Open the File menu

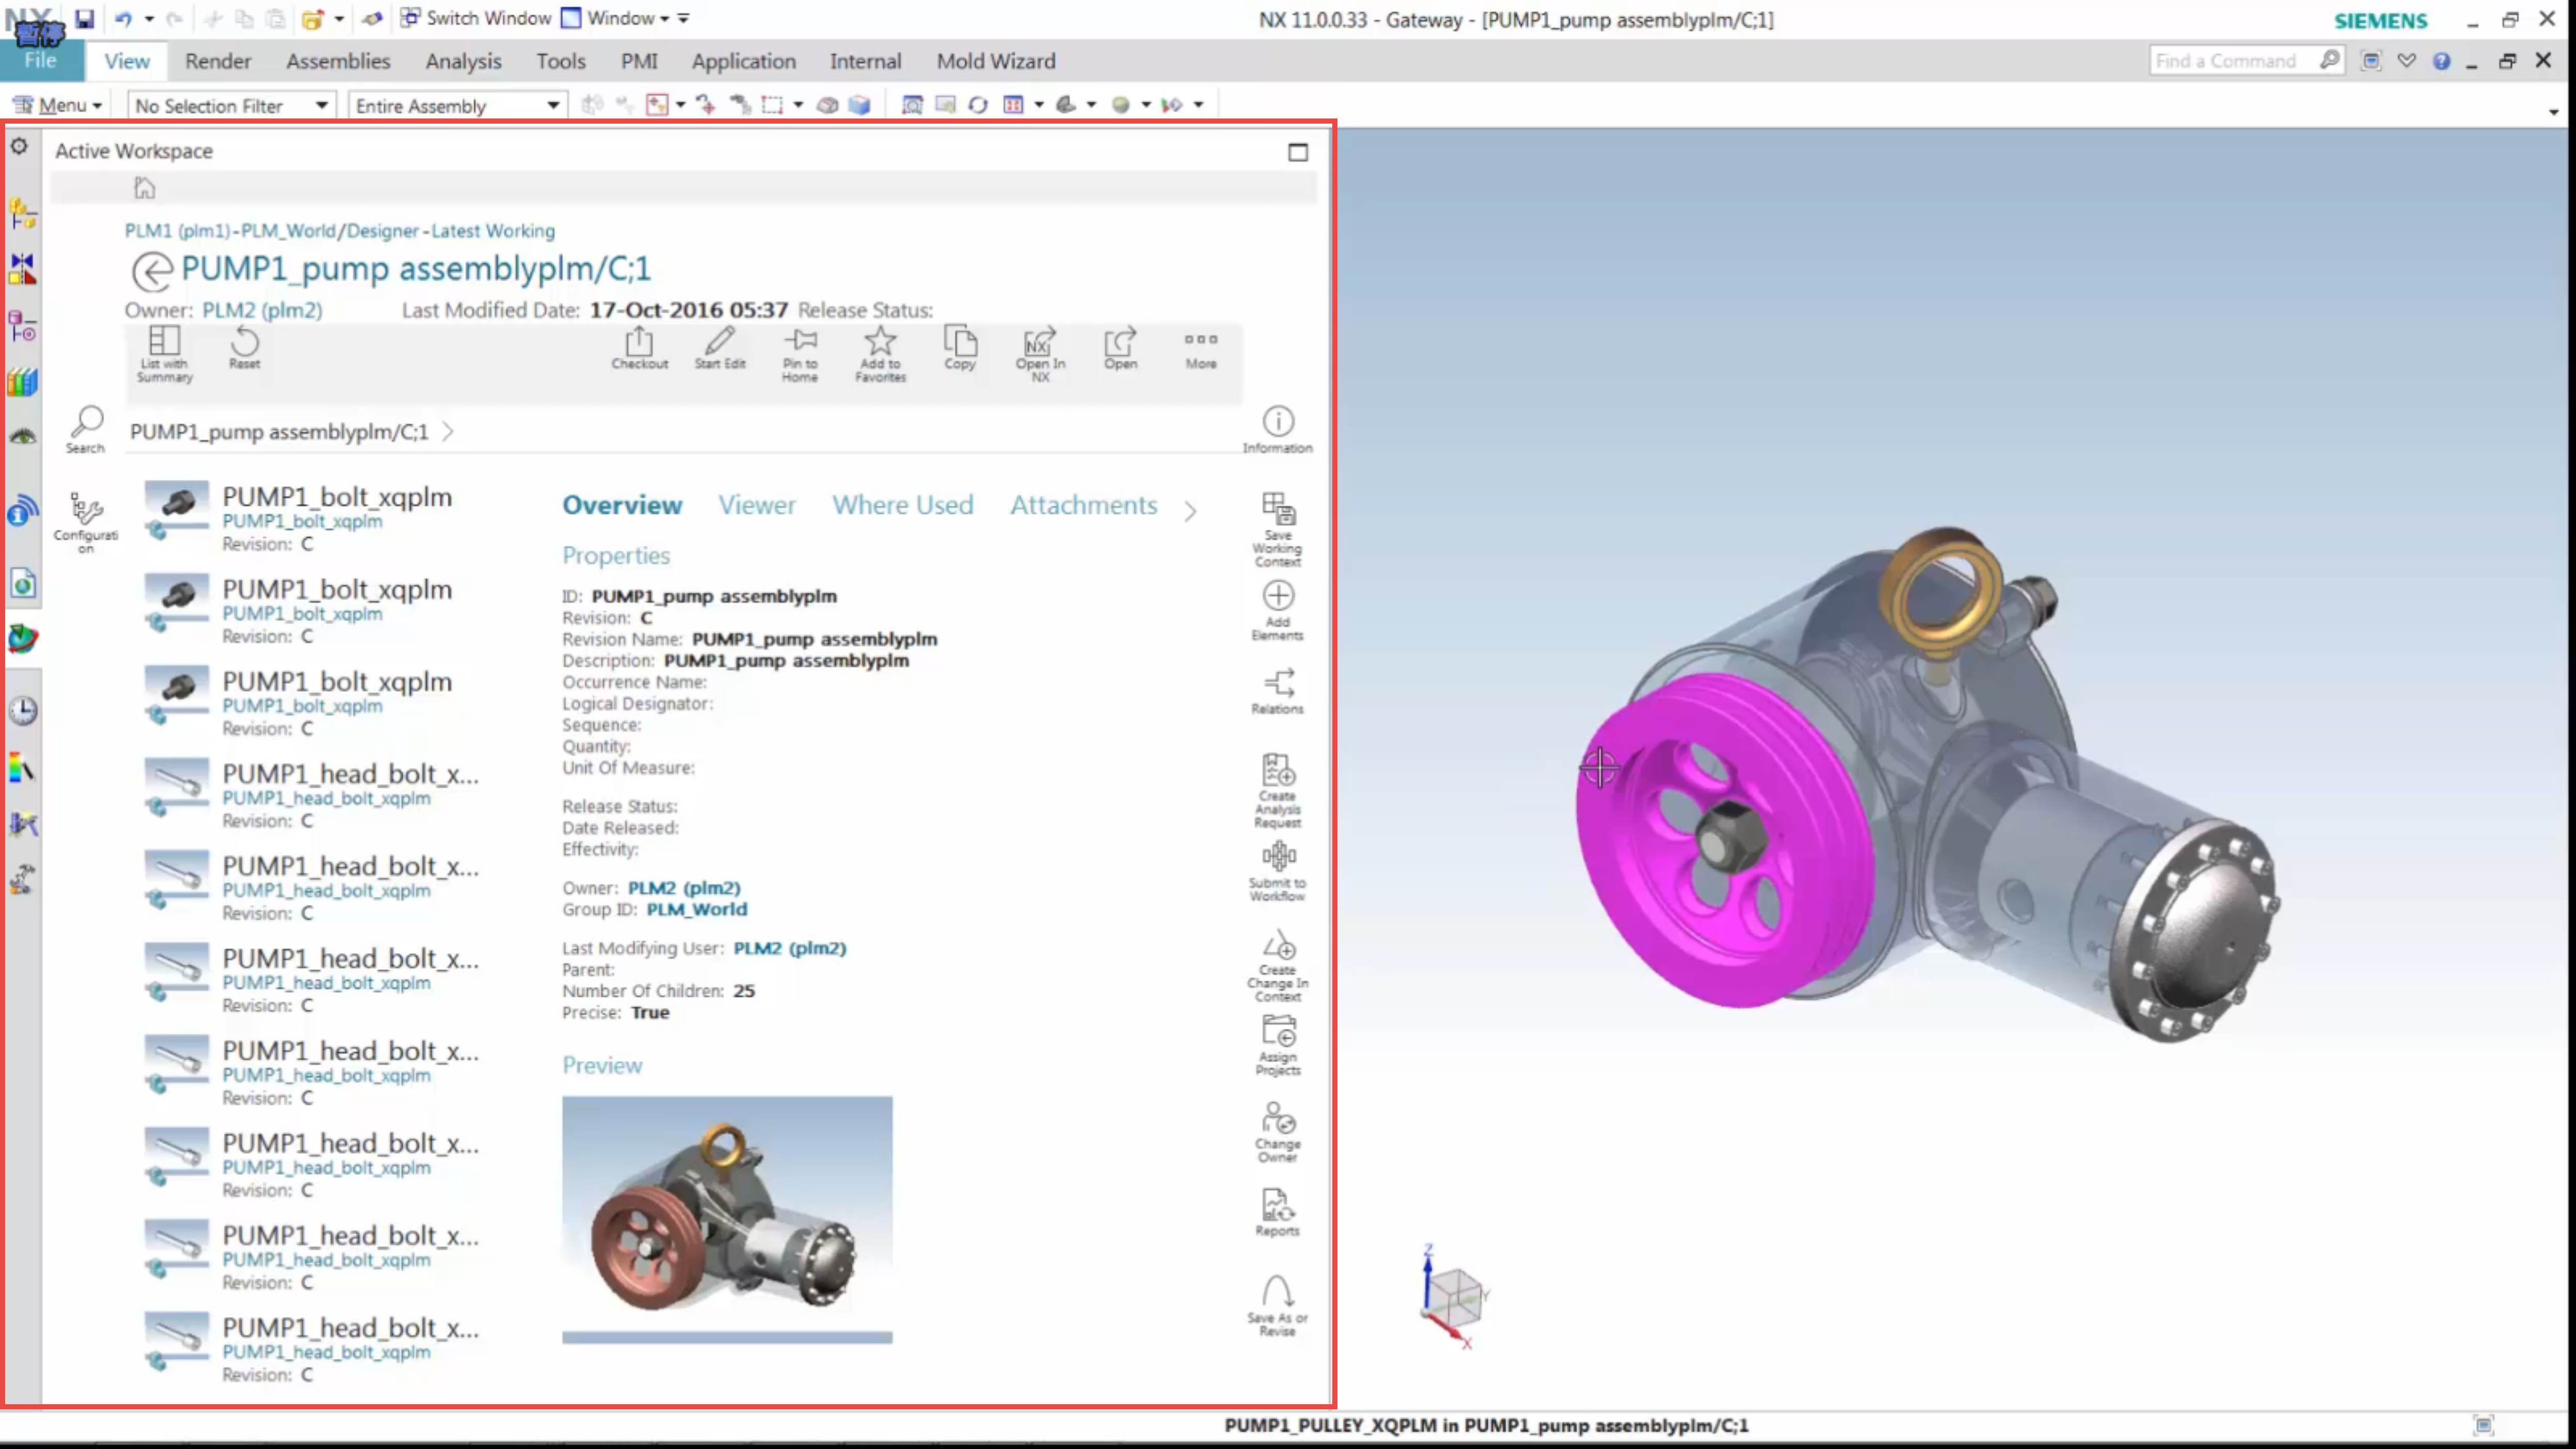point(40,61)
